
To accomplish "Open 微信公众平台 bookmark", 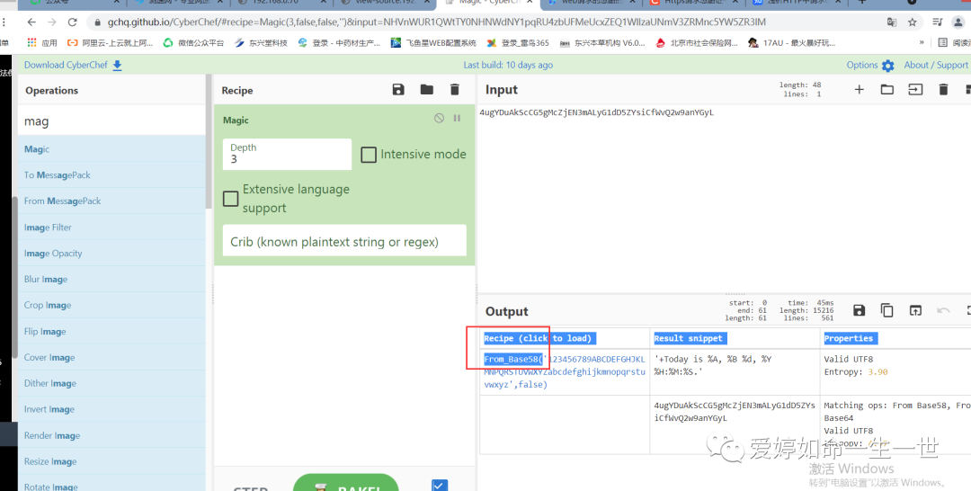I will 193,43.
